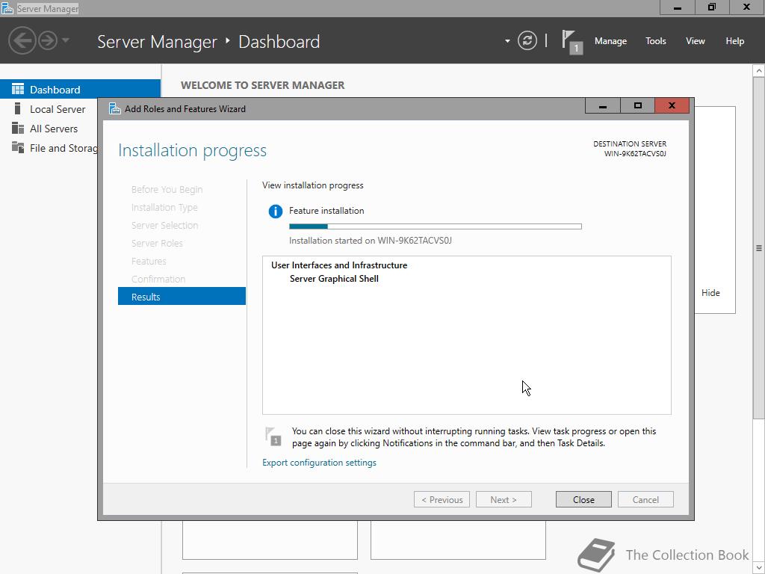Click the Forward navigation arrow in Server Manager
The image size is (765, 574).
pos(48,40)
